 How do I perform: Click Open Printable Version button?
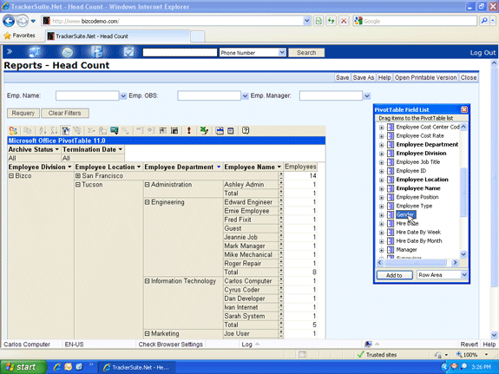tap(425, 78)
